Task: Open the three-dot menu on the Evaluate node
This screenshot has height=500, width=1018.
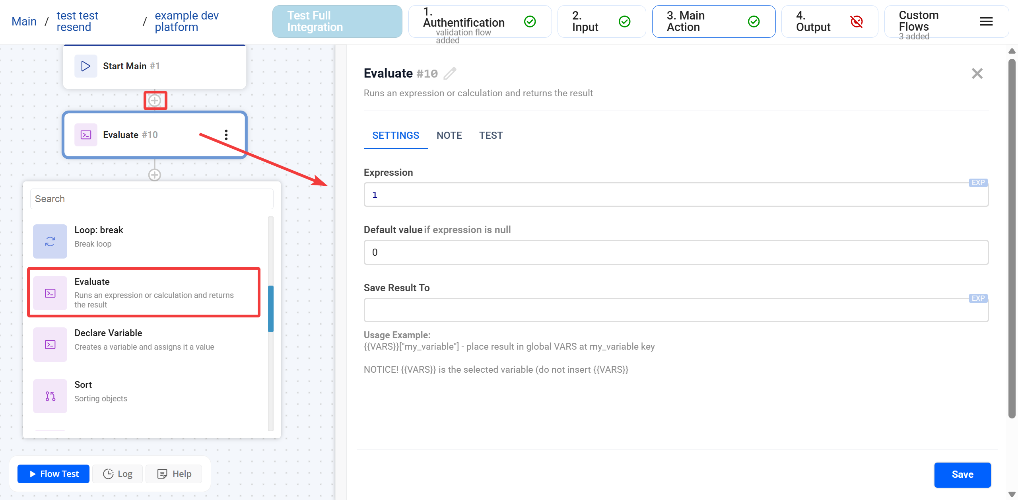Action: point(226,135)
